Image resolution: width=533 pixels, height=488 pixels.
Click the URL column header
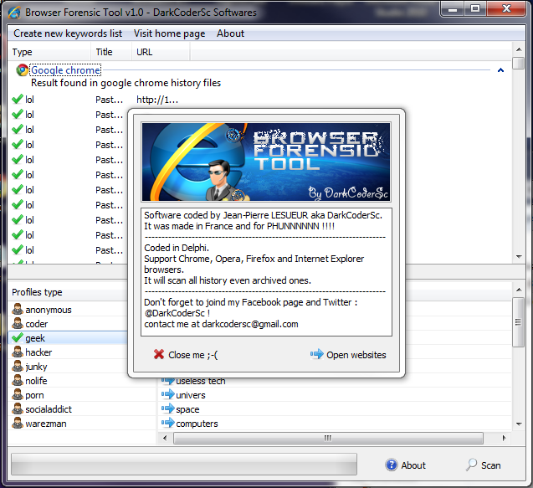coord(161,52)
